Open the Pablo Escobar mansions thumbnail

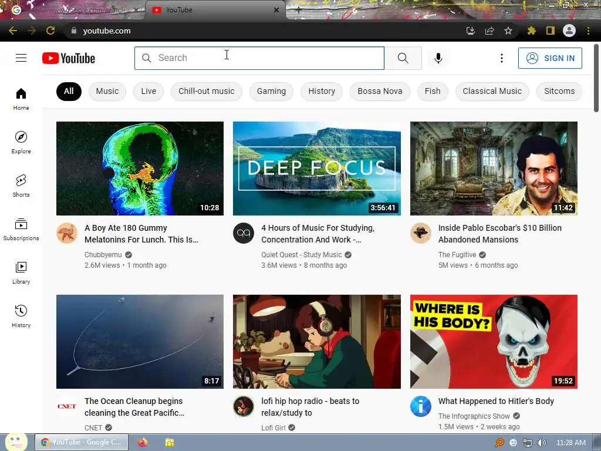coord(494,169)
